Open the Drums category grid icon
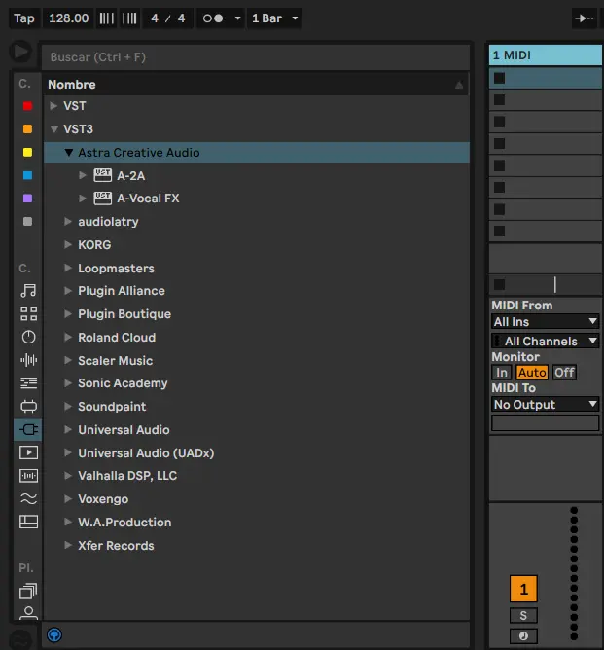The height and width of the screenshot is (650, 604). [x=28, y=313]
